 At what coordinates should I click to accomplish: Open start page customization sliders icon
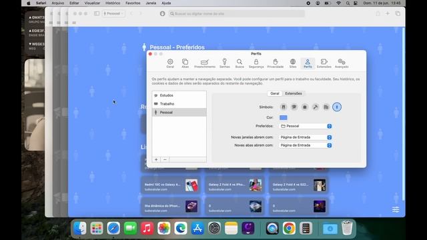(x=396, y=209)
